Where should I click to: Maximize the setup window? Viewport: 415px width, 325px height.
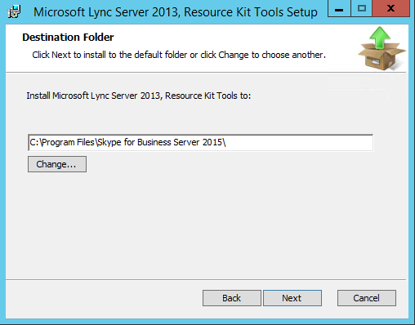click(x=362, y=9)
